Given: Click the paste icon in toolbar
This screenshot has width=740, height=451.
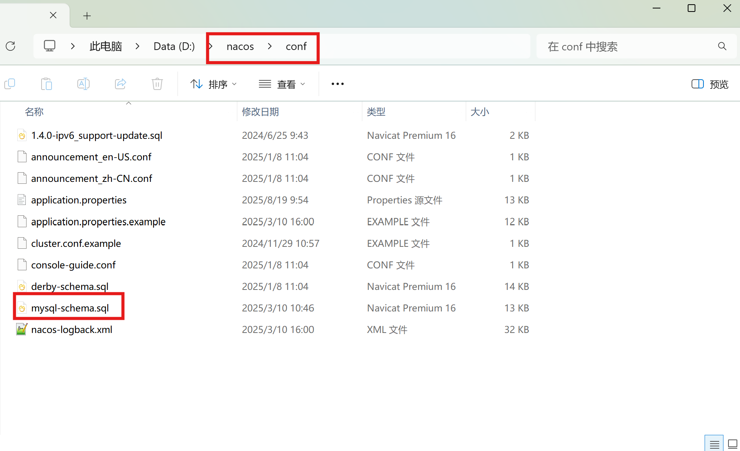Looking at the screenshot, I should coord(47,84).
